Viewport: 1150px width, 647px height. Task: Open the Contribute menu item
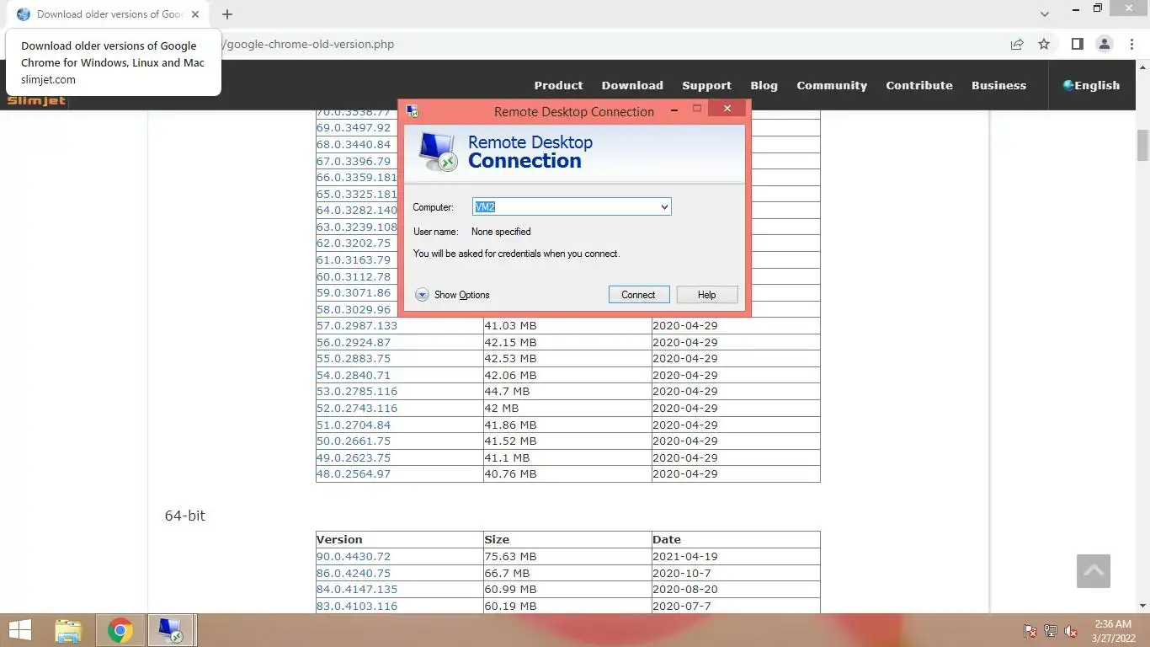[919, 85]
